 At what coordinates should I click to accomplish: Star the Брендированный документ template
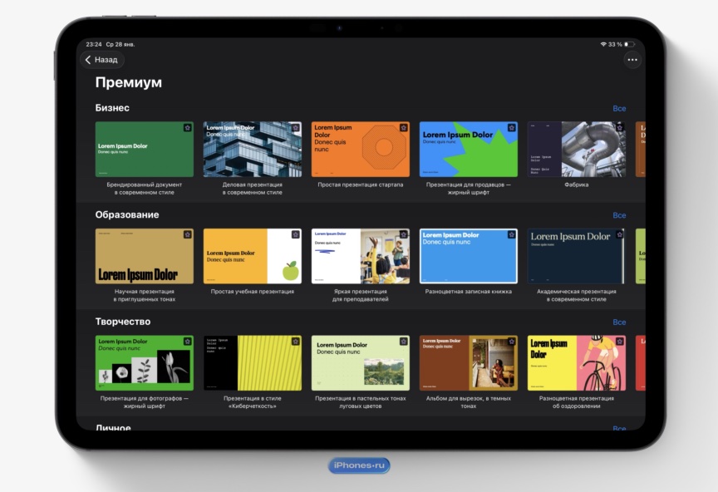(187, 128)
